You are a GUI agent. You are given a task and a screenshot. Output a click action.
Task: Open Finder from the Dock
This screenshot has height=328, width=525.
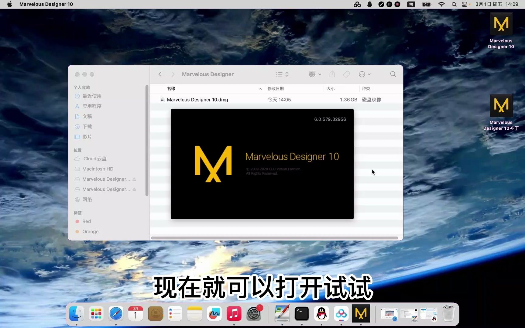tap(76, 314)
